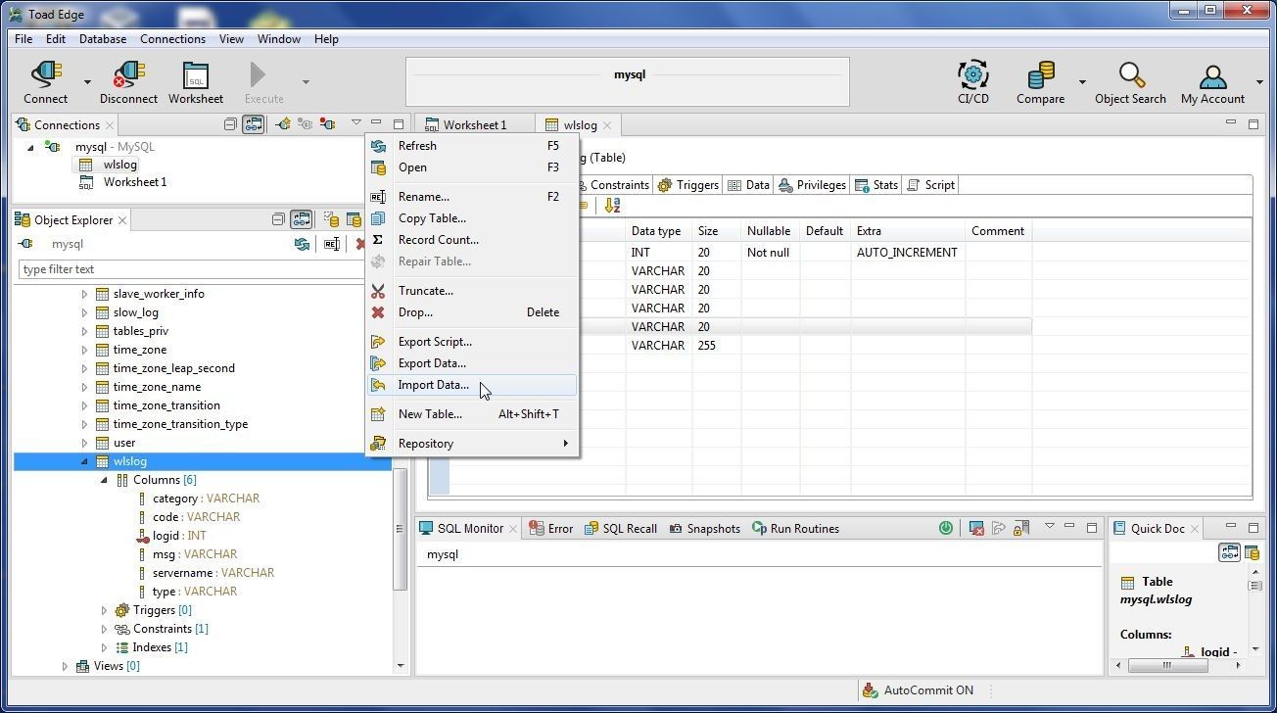The height and width of the screenshot is (713, 1277).
Task: Open the CI/CD tool
Action: coord(972,82)
